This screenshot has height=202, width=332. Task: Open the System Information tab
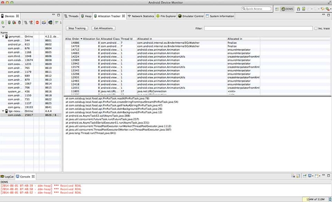point(220,16)
